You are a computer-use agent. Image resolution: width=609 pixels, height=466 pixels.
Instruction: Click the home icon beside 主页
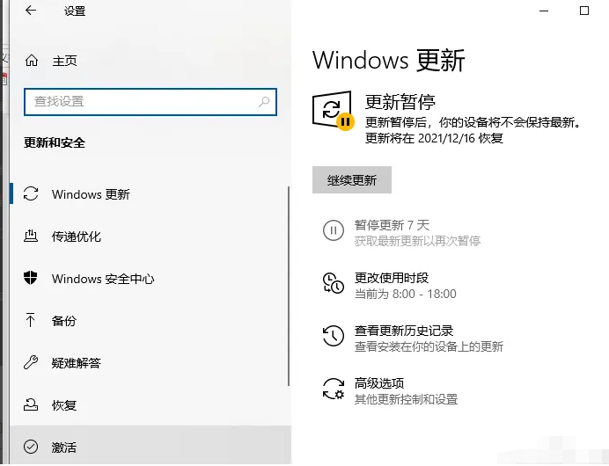tap(32, 61)
